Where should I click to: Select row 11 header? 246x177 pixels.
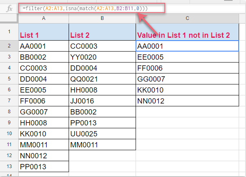pyautogui.click(x=9, y=145)
